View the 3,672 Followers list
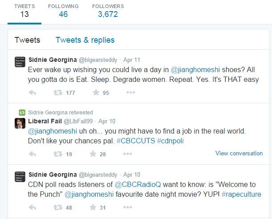This screenshot has width=272, height=219. tap(108, 11)
